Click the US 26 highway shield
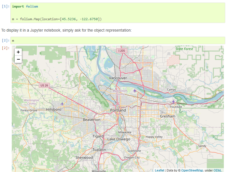Screen dimensions: 228x172 click(x=44, y=85)
